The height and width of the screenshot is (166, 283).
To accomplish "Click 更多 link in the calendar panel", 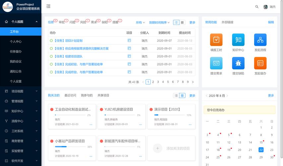I will click(x=271, y=96).
